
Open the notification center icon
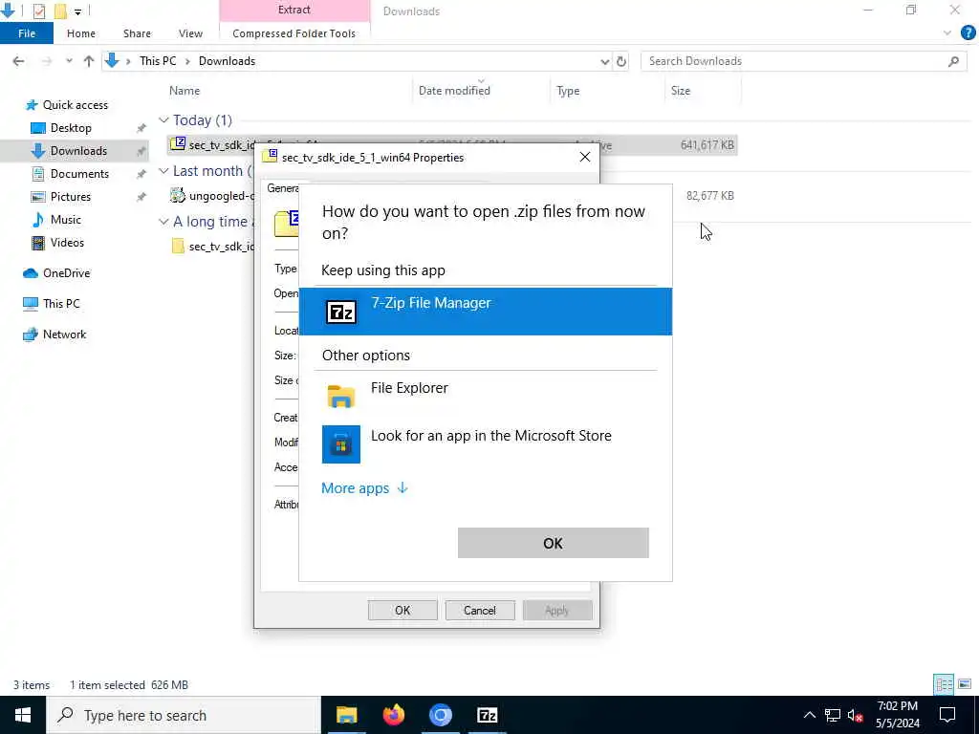[x=947, y=715]
